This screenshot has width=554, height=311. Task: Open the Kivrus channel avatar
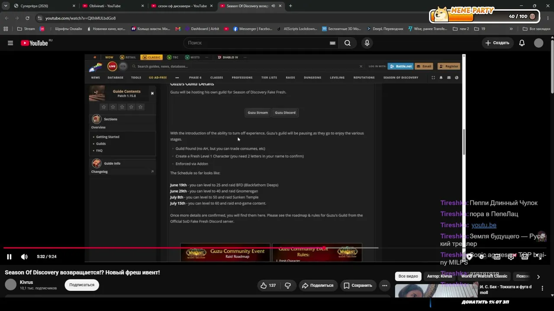(10, 285)
